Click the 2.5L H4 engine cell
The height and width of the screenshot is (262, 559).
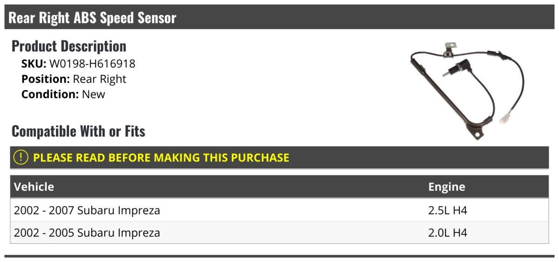[448, 210]
